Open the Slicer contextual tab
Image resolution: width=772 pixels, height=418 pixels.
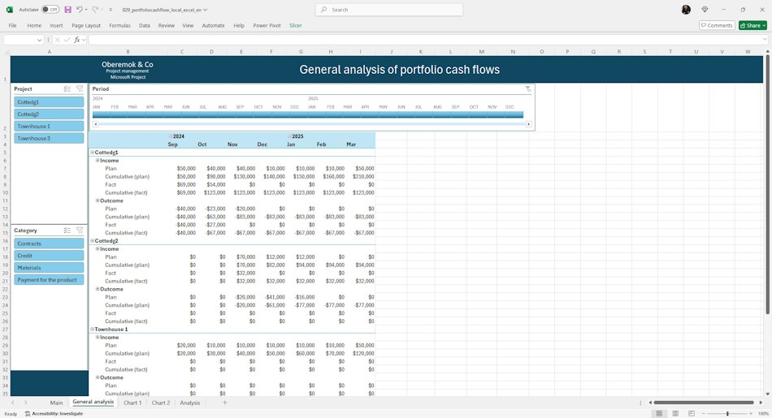296,26
